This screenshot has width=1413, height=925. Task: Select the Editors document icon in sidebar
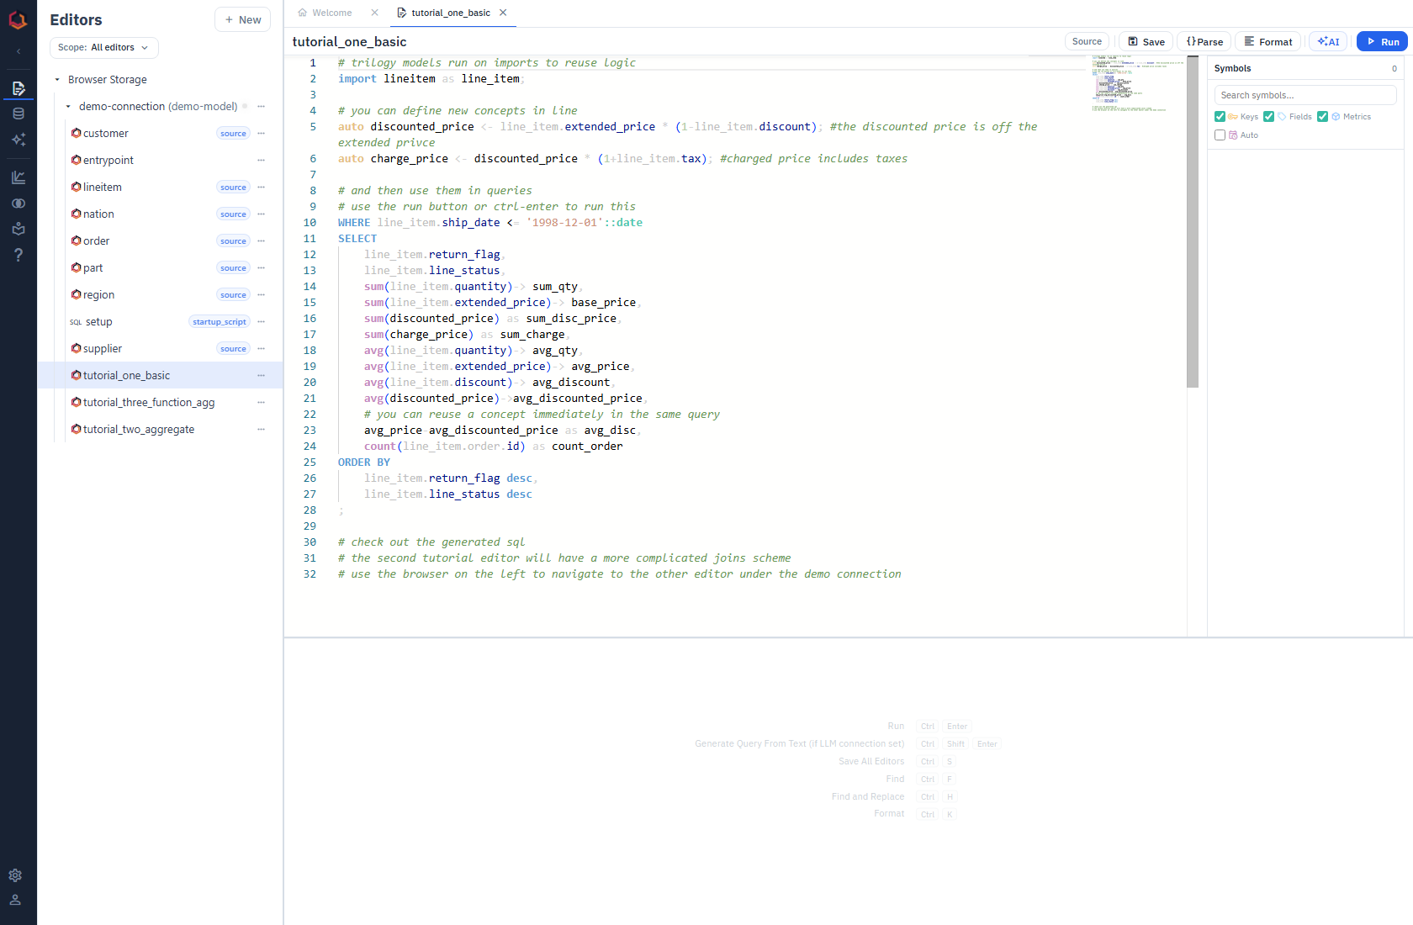coord(19,87)
